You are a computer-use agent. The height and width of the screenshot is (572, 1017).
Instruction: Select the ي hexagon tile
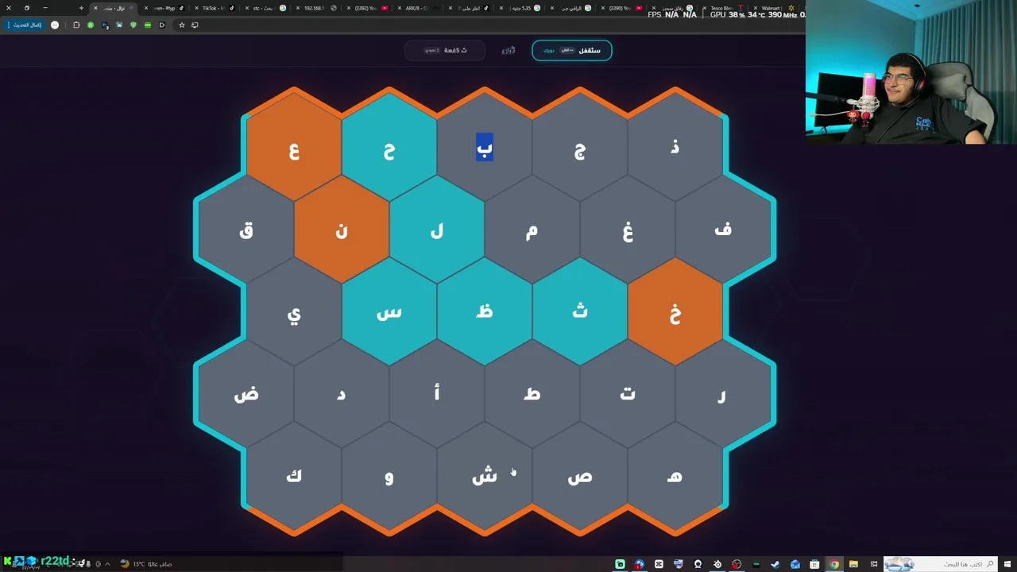[x=294, y=313]
